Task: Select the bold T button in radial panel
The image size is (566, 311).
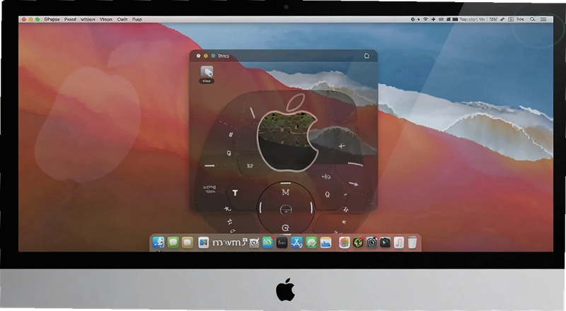Action: [235, 193]
